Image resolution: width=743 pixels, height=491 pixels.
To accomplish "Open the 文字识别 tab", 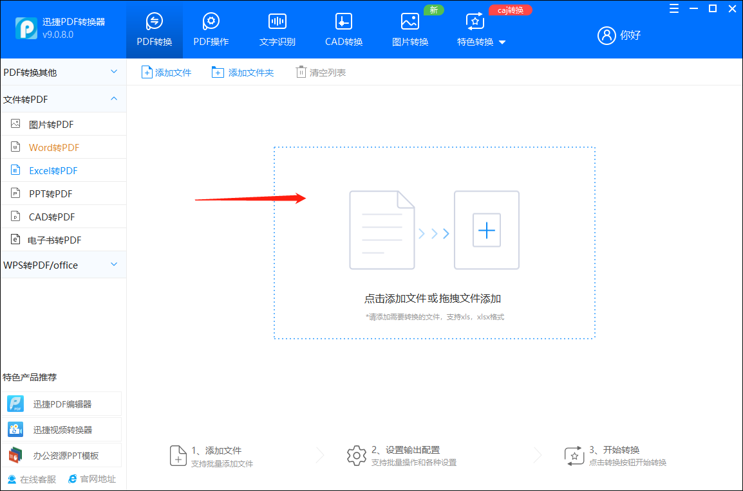I will click(x=277, y=30).
